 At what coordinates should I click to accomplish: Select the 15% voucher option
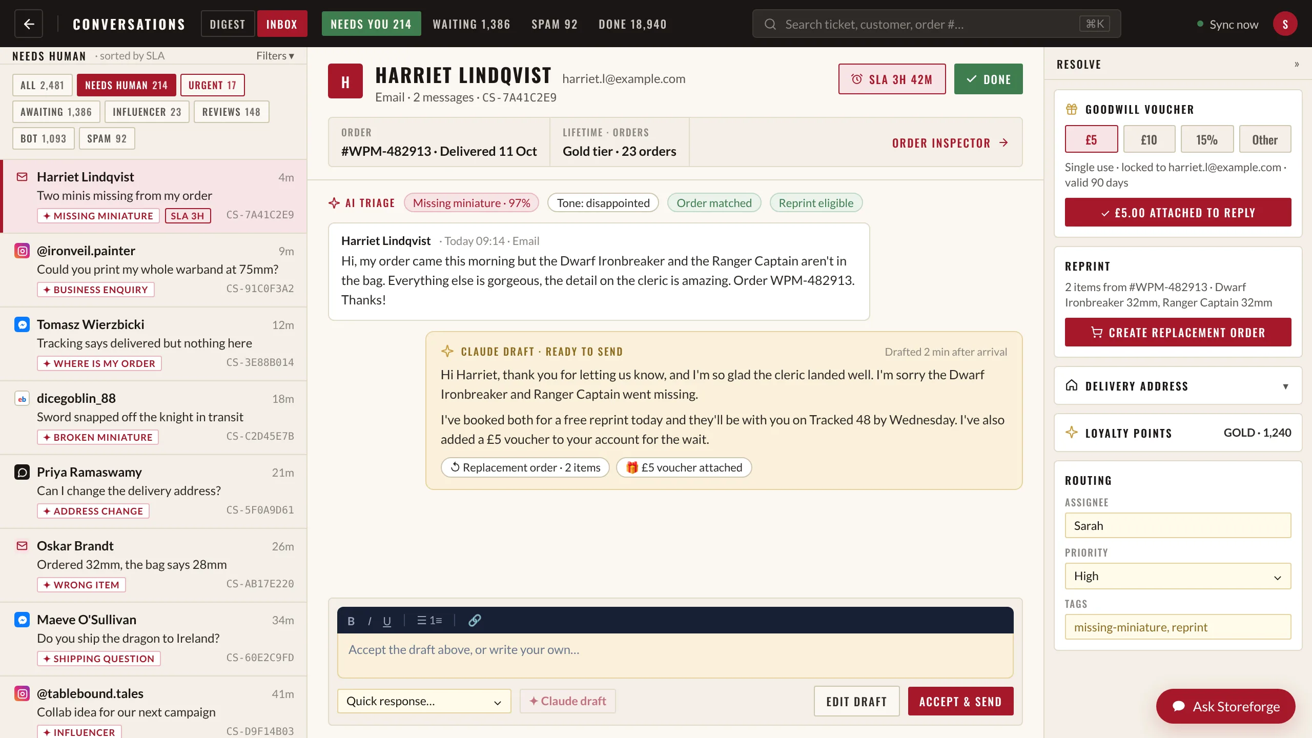[x=1207, y=139]
